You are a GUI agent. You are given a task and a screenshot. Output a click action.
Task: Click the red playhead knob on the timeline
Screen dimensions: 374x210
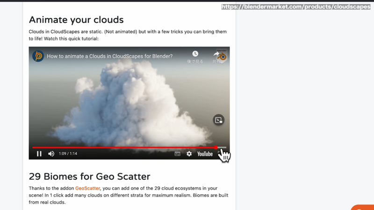216,147
